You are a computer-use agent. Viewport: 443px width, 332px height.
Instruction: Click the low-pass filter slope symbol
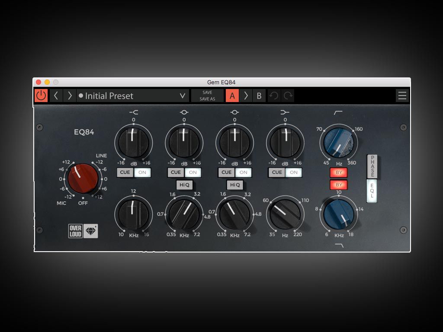339,246
